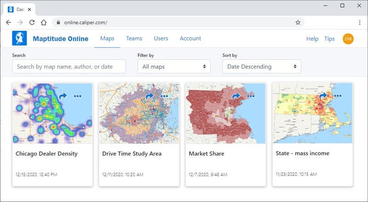Open three-dot menu on Market Share card
The width and height of the screenshot is (368, 202).
pyautogui.click(x=250, y=96)
